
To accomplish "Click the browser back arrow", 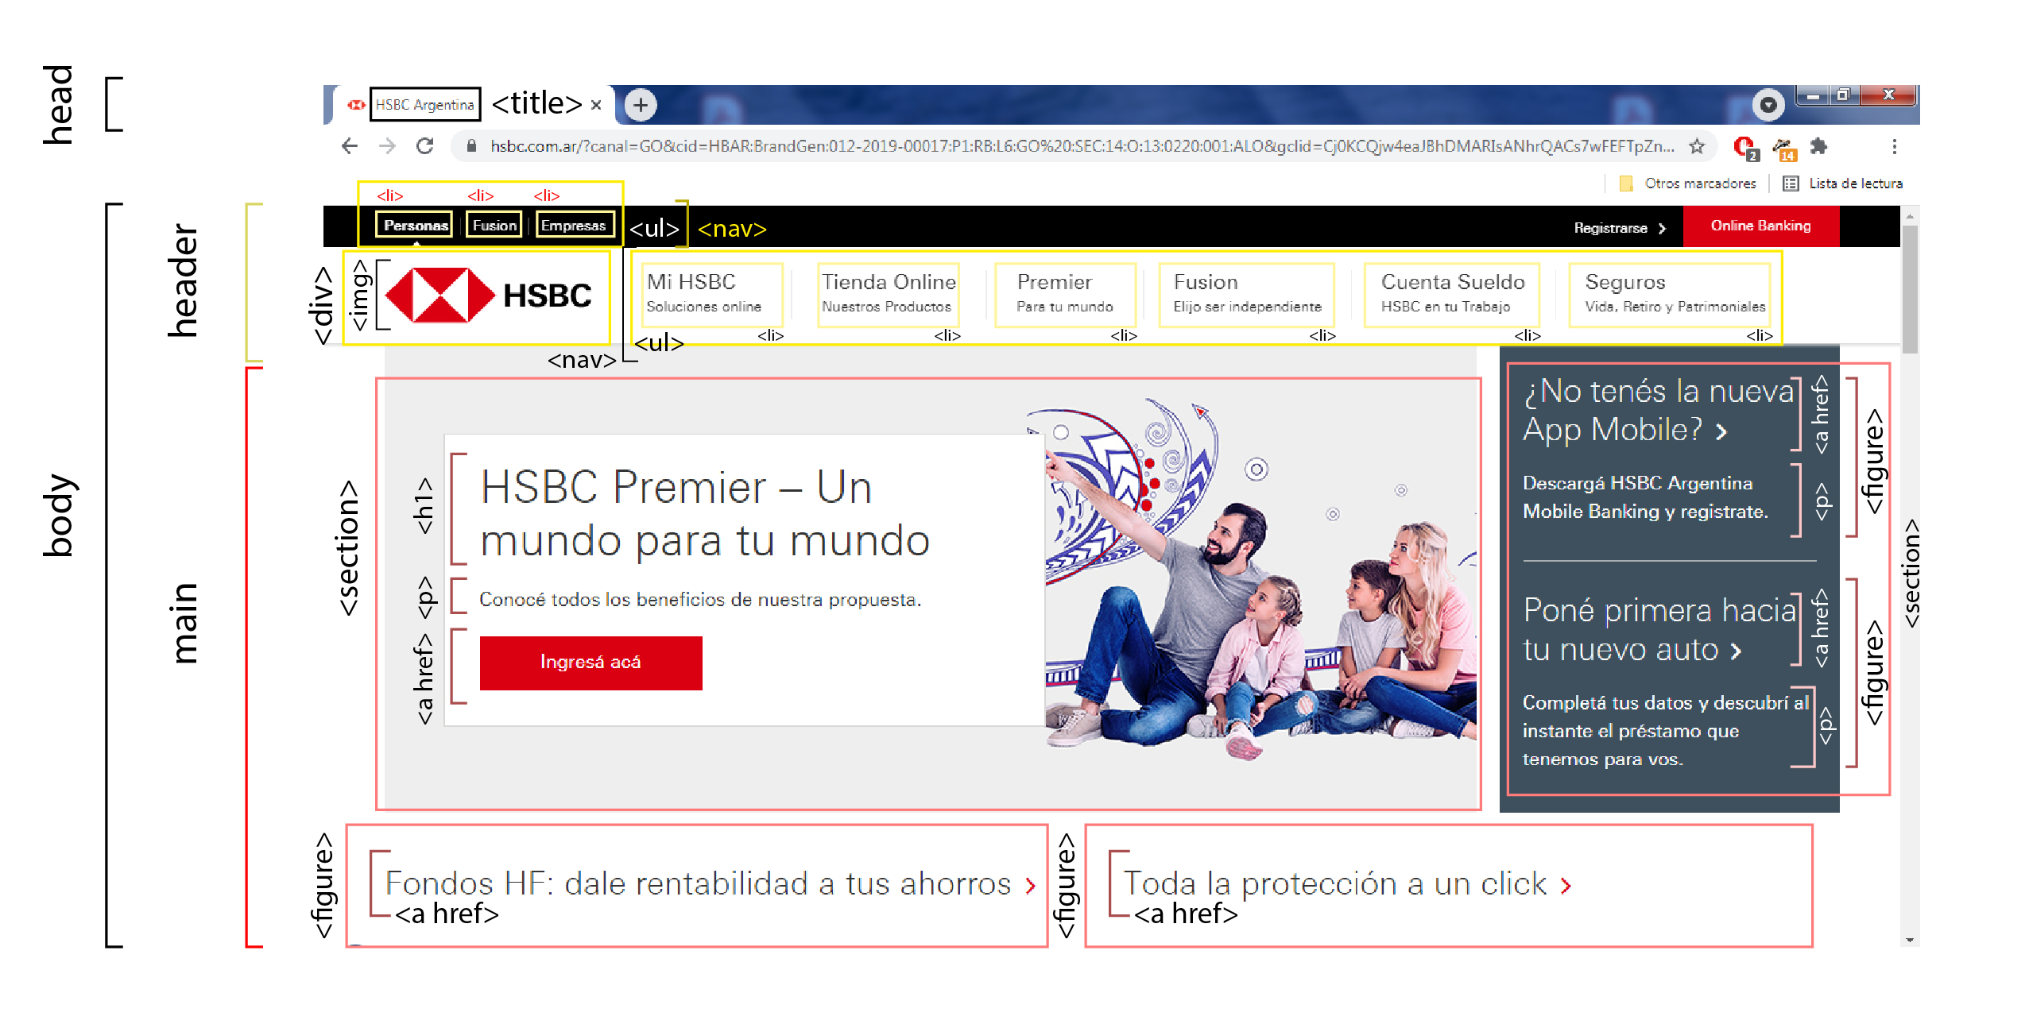I will pos(349,146).
